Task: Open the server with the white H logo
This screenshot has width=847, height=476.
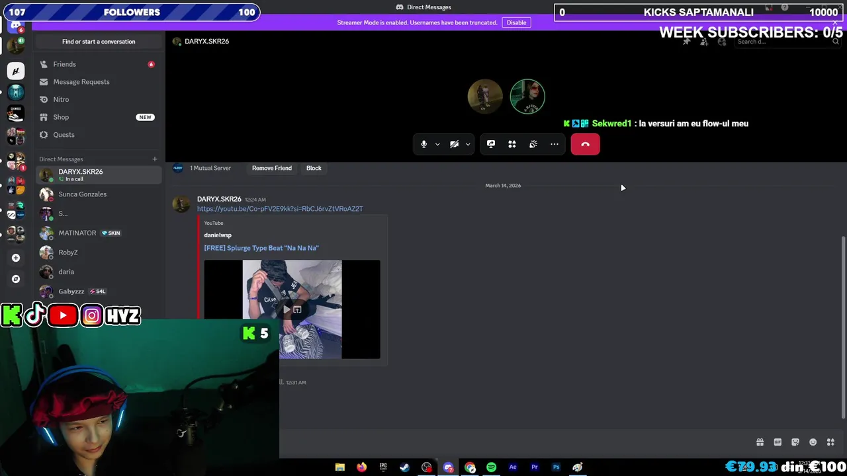Action: click(16, 71)
